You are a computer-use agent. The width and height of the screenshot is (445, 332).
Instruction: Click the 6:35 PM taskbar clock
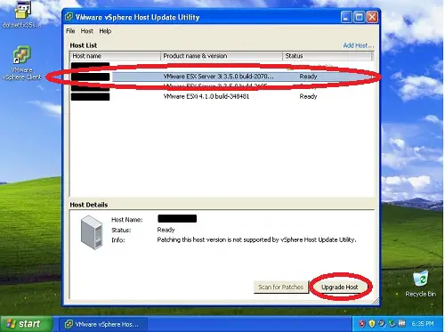pyautogui.click(x=423, y=324)
